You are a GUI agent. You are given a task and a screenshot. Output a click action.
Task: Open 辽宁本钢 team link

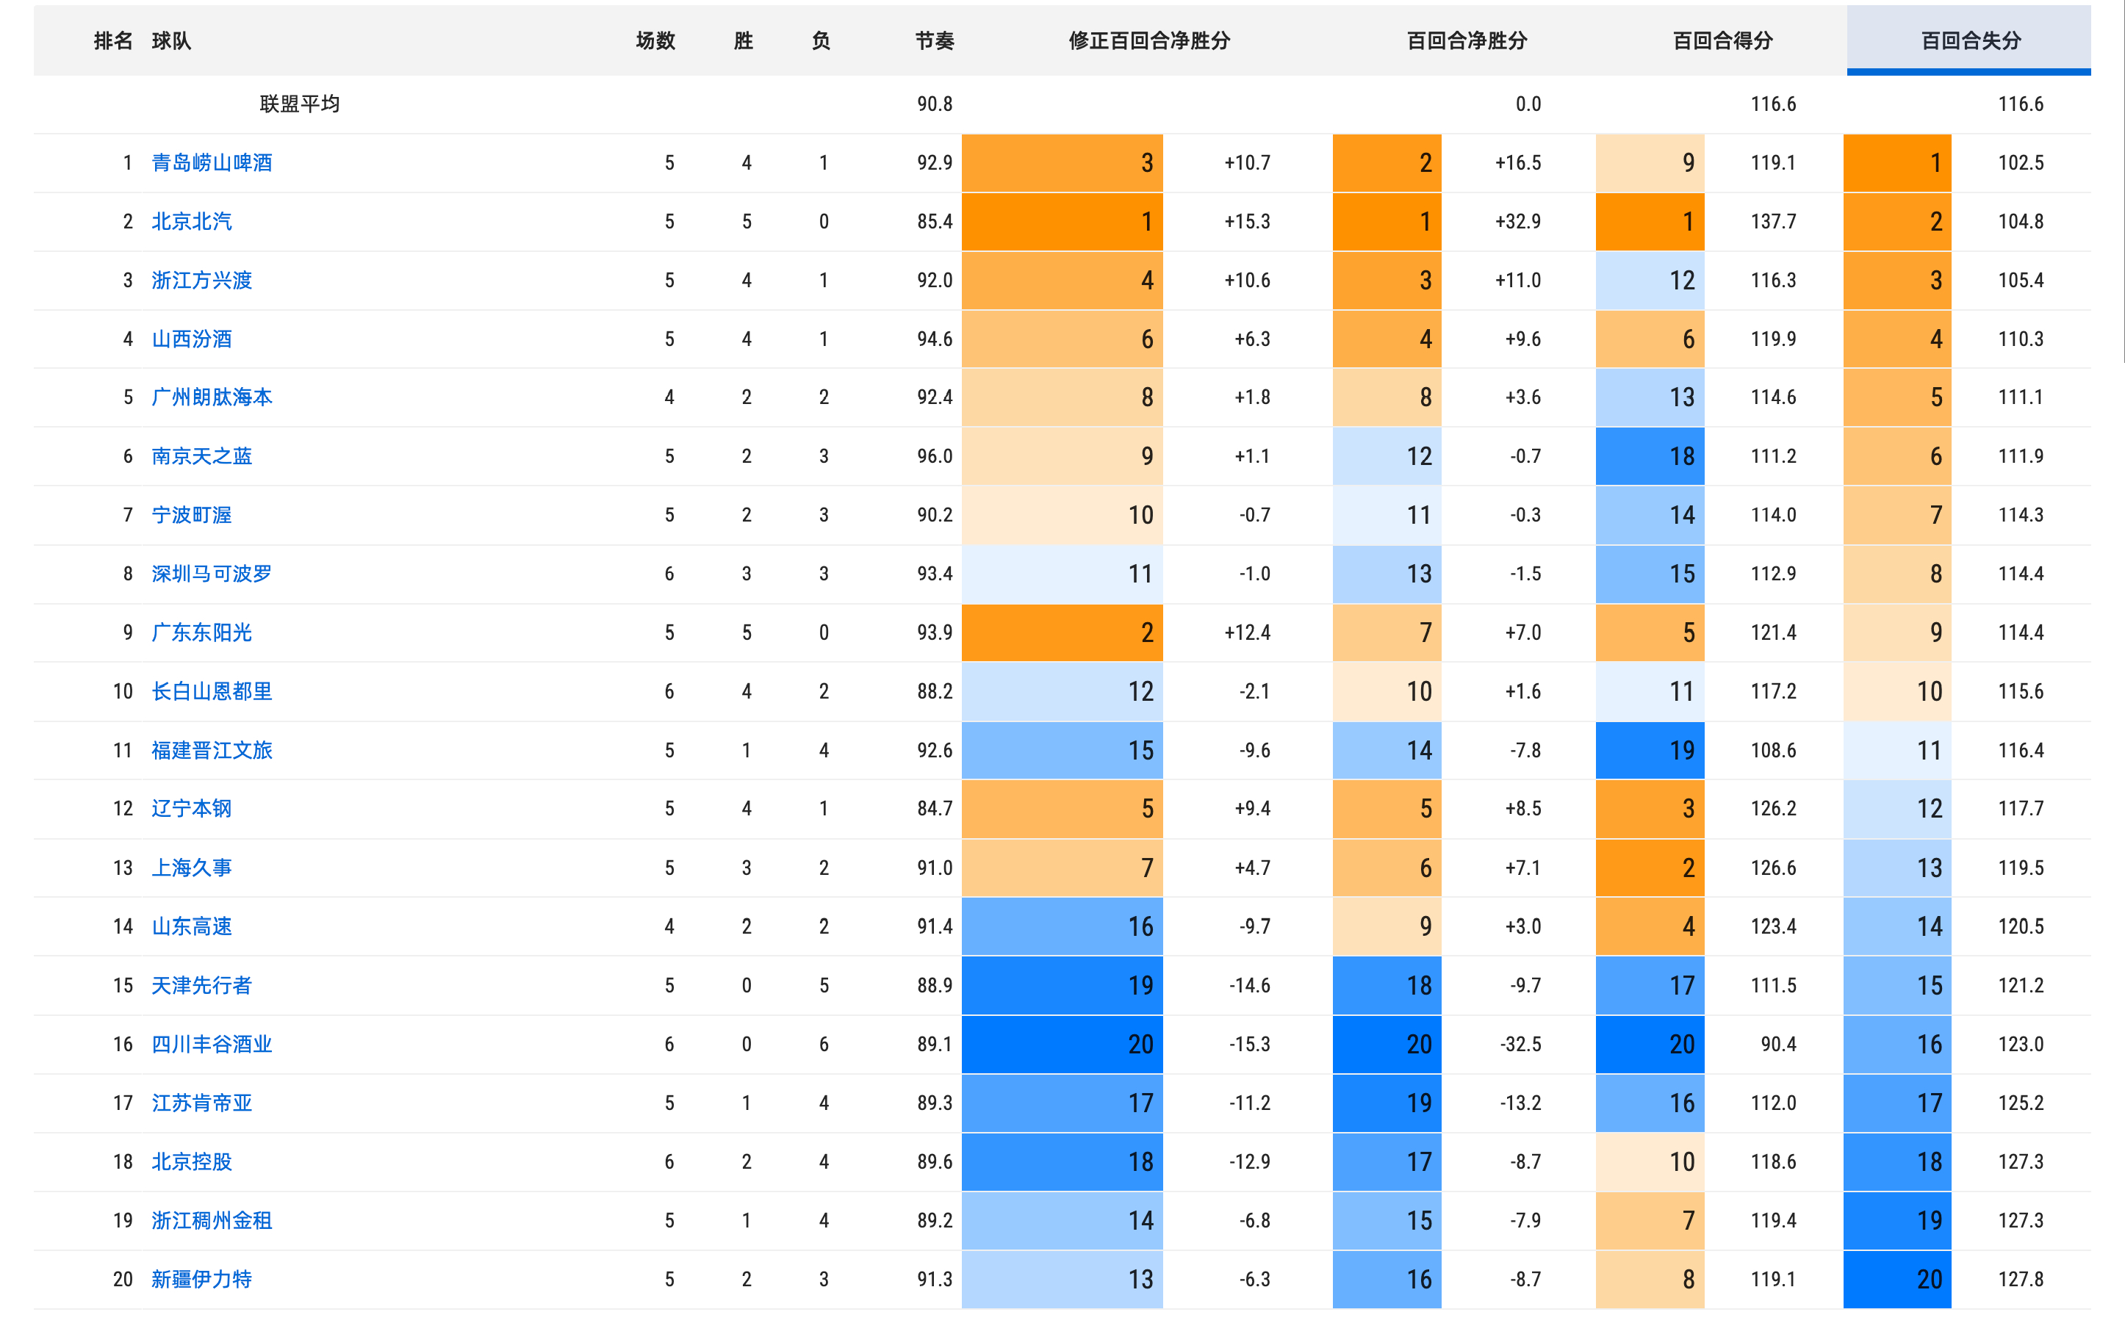(x=192, y=809)
